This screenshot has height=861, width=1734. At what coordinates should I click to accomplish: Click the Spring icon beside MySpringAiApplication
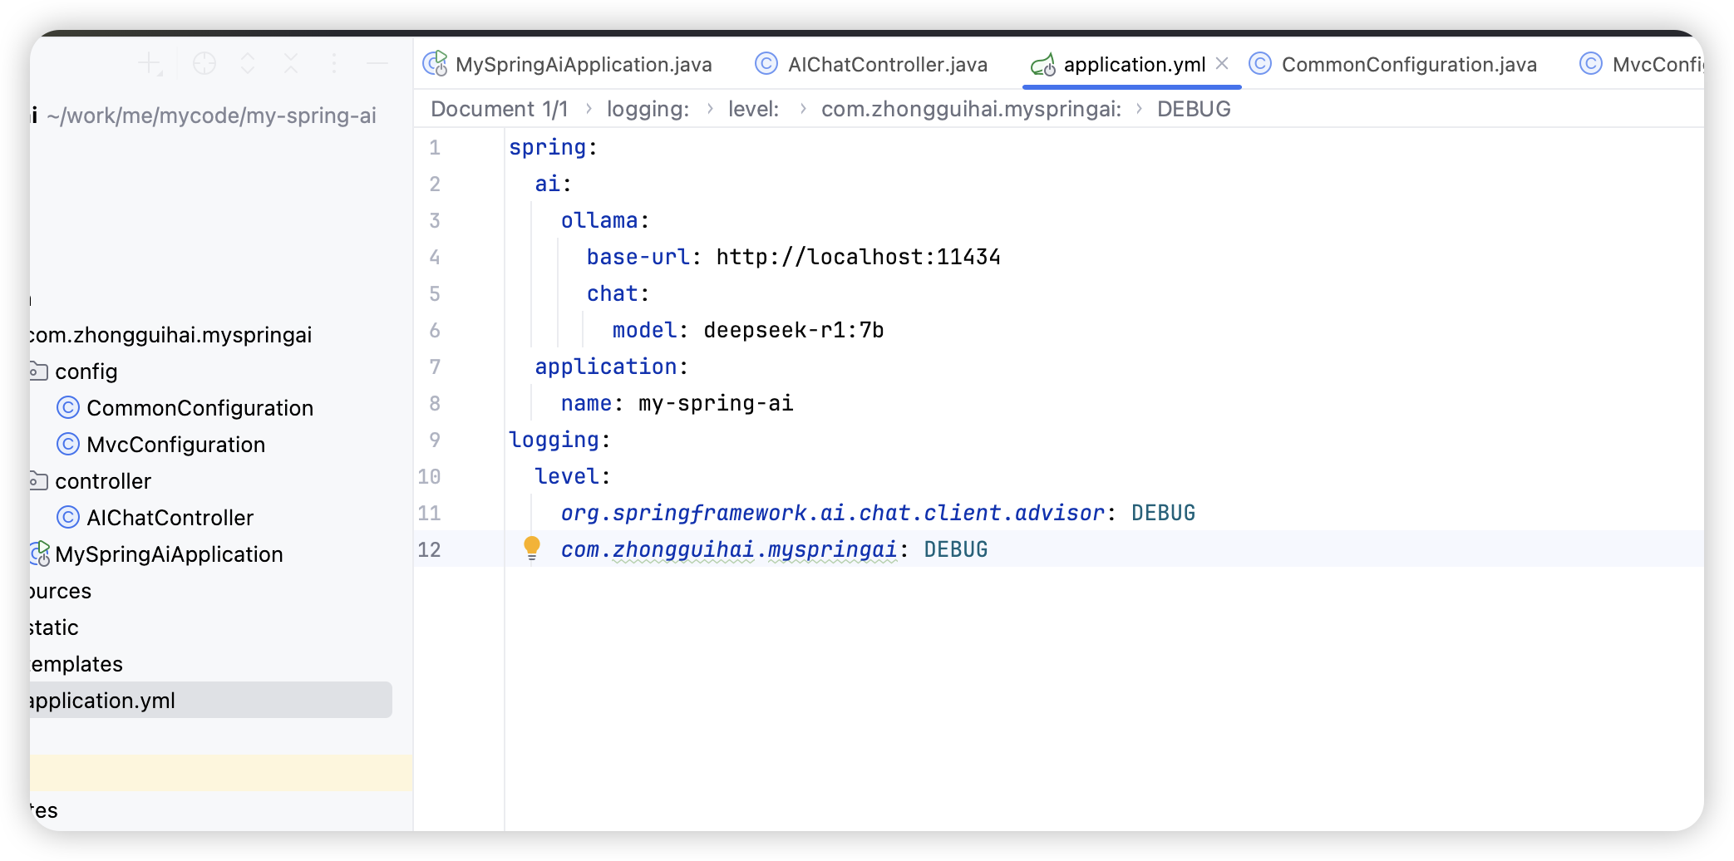(x=40, y=553)
